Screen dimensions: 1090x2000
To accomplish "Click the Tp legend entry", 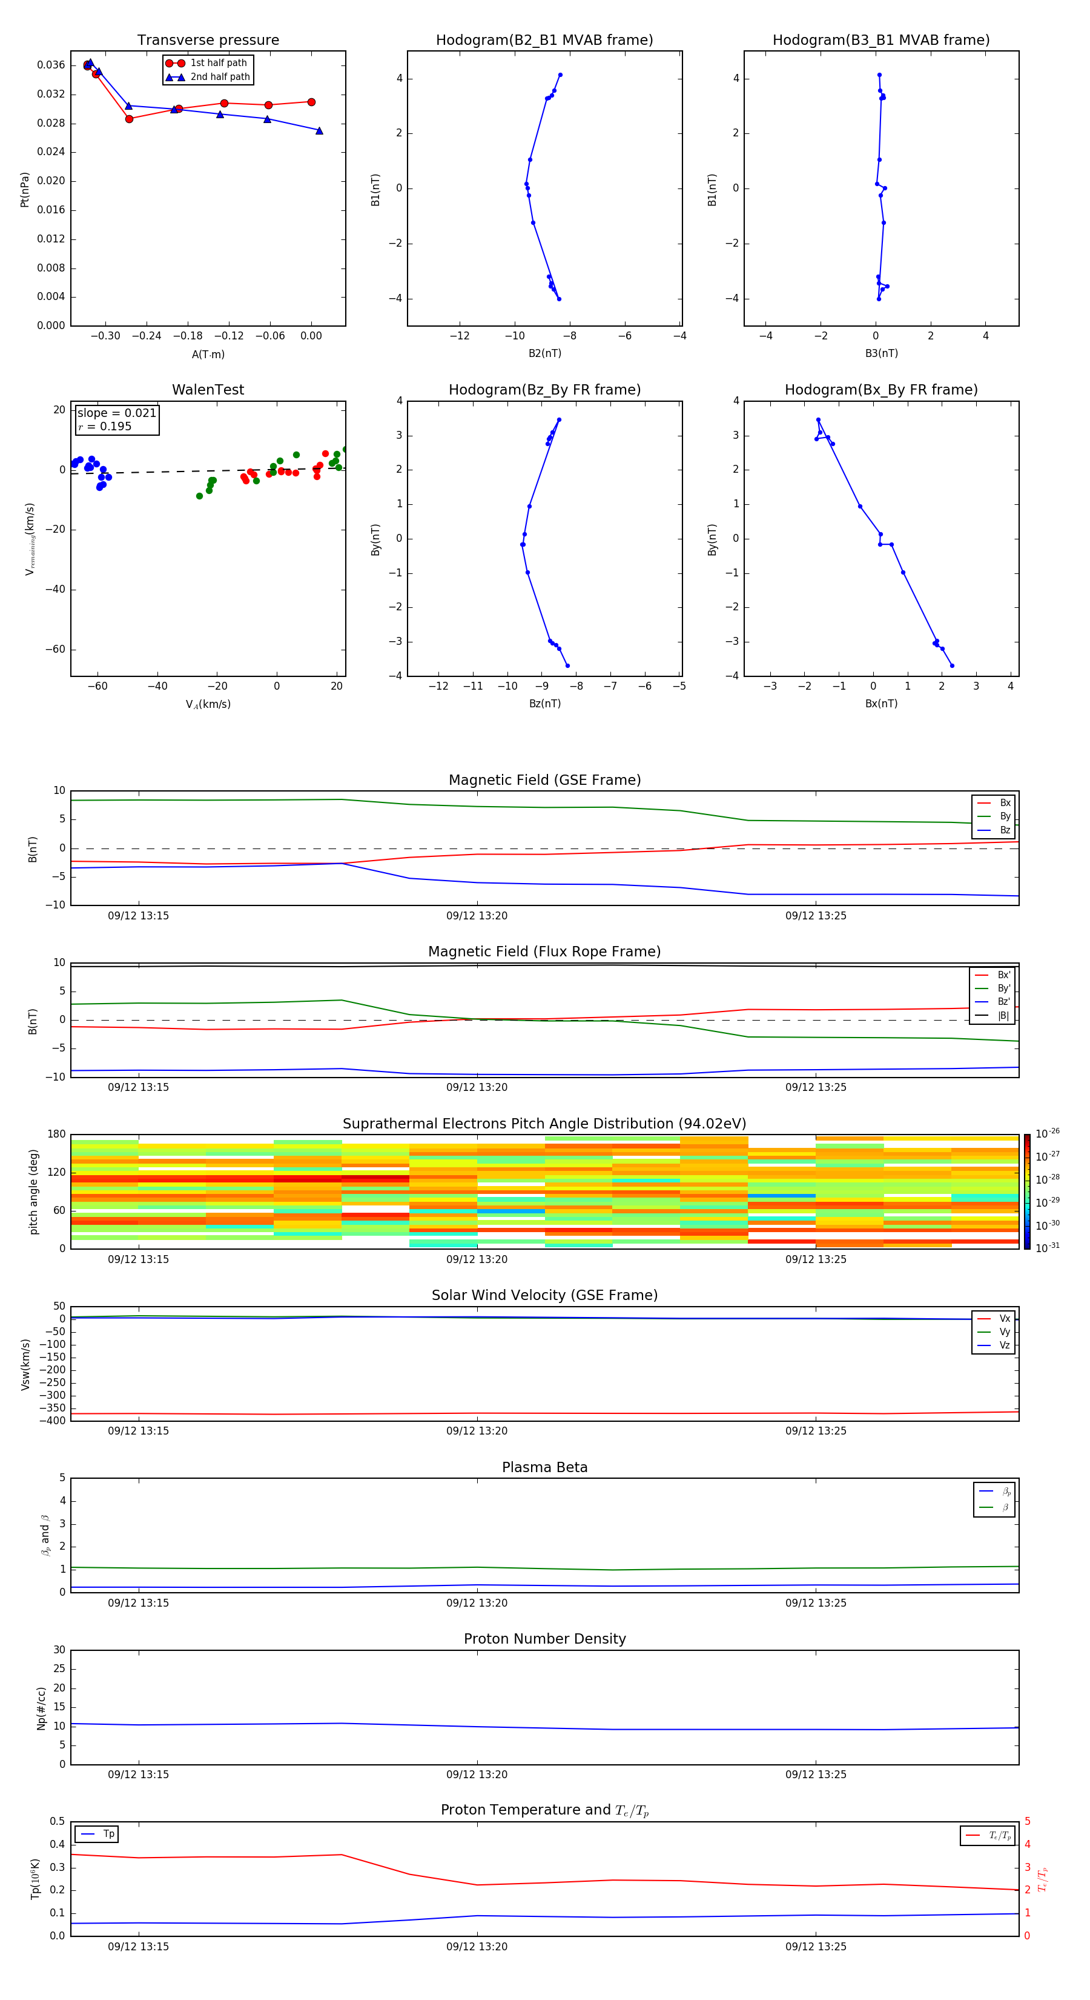I will click(96, 1834).
